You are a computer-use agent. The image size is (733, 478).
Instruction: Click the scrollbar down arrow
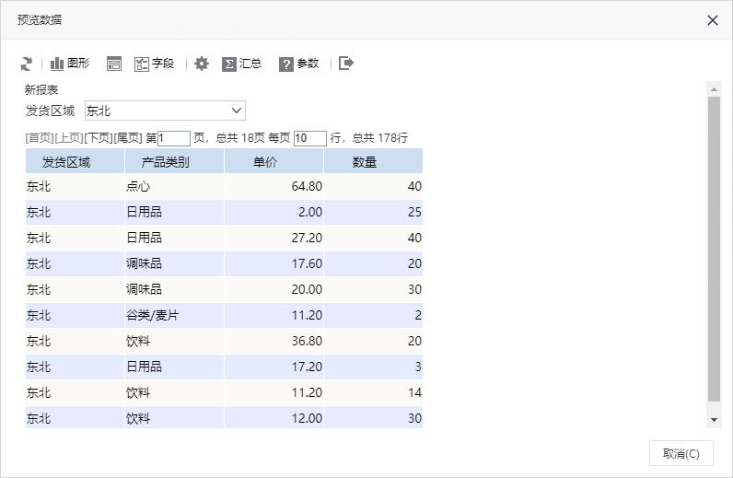coord(714,420)
